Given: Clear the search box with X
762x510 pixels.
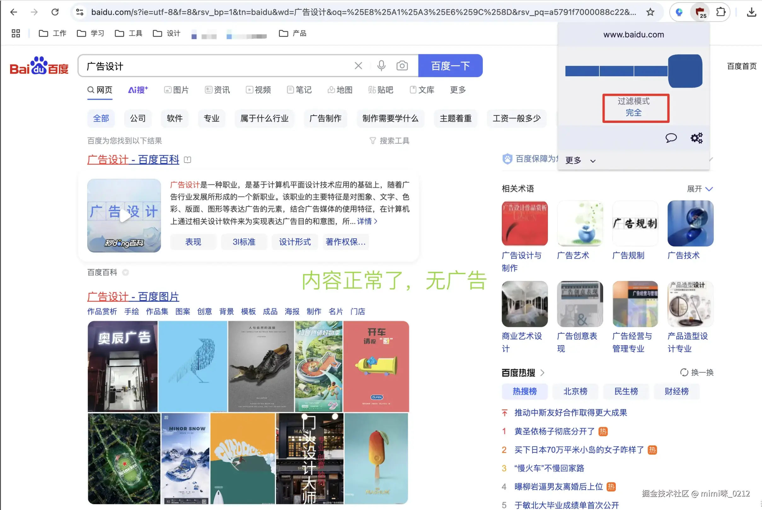Looking at the screenshot, I should (x=358, y=66).
